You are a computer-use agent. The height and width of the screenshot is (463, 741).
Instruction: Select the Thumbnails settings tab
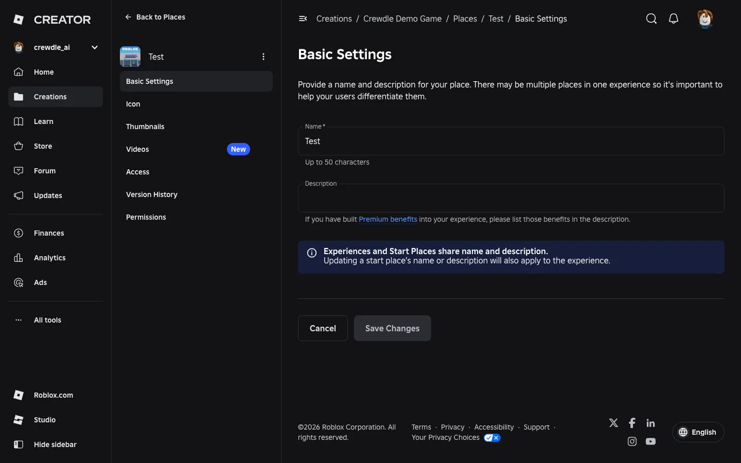click(x=196, y=127)
